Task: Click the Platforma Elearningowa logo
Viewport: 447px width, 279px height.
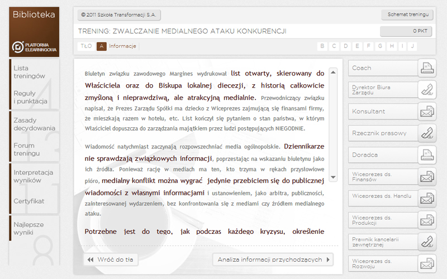Action: point(34,47)
